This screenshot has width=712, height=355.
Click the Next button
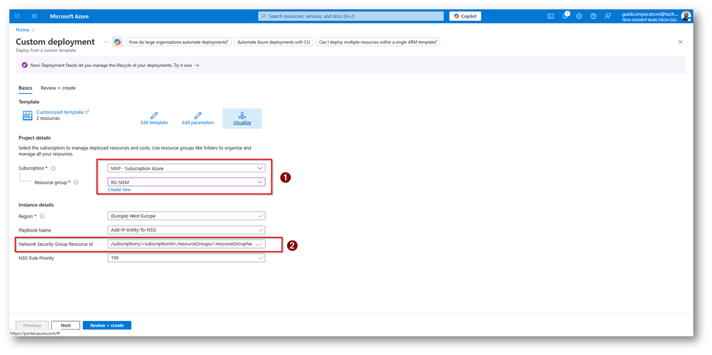click(x=66, y=326)
